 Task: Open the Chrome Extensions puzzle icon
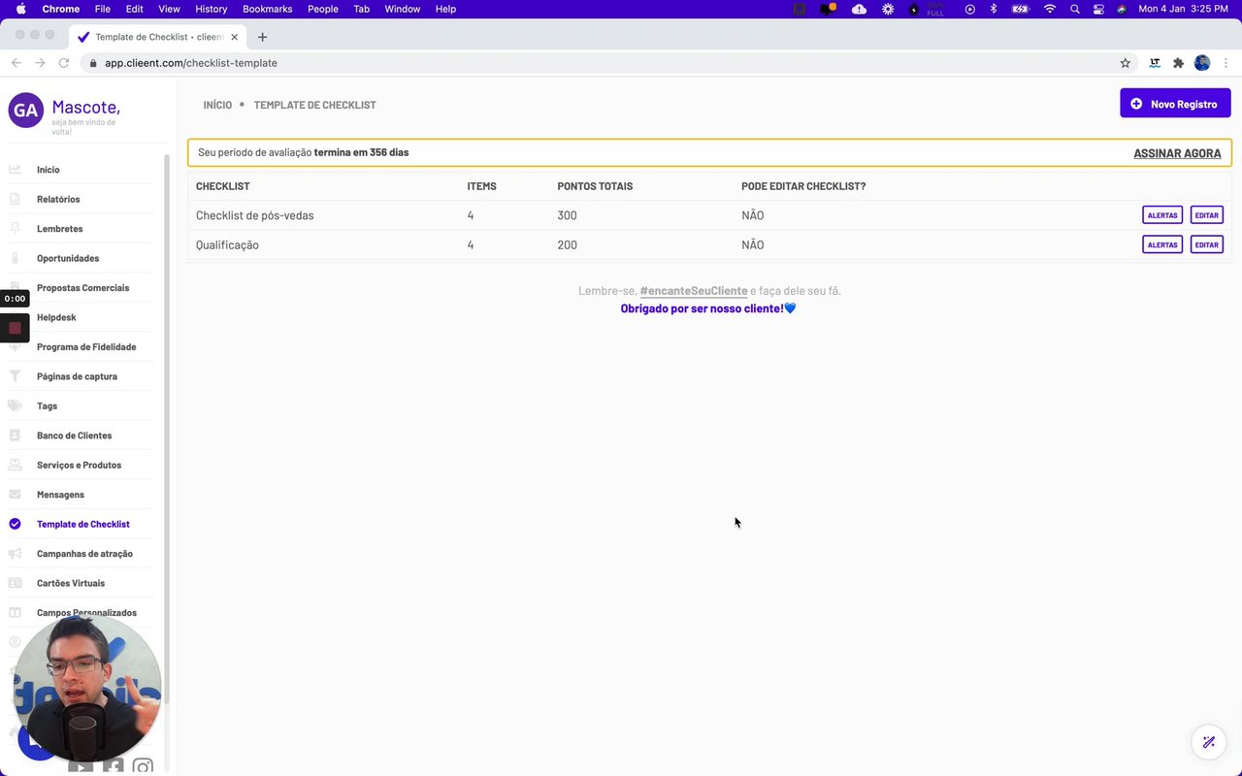1178,63
